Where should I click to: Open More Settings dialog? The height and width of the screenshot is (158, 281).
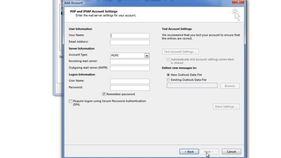click(x=226, y=107)
